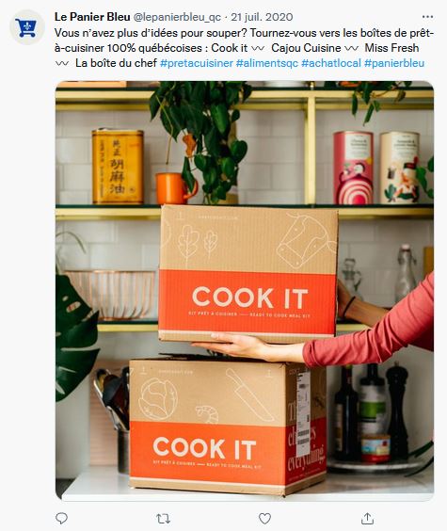Click the yellow tin with Chinese characters
Screen dimensions: 447x531
(x=118, y=167)
